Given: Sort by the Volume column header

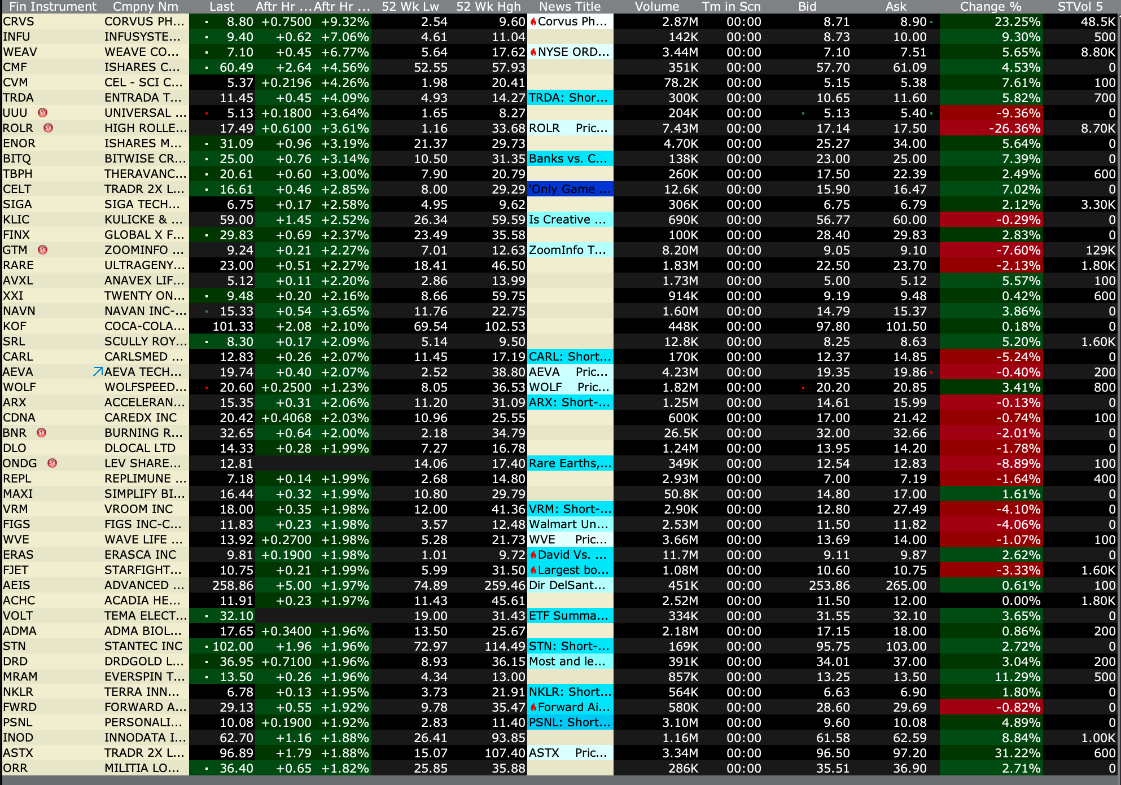Looking at the screenshot, I should tap(656, 7).
